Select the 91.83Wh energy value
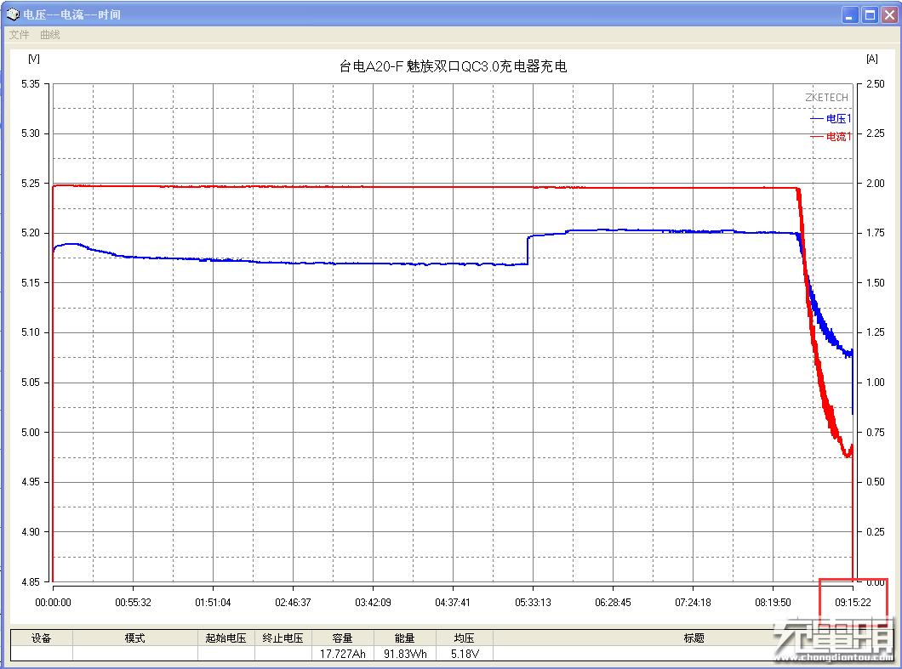The width and height of the screenshot is (902, 669). click(x=405, y=654)
